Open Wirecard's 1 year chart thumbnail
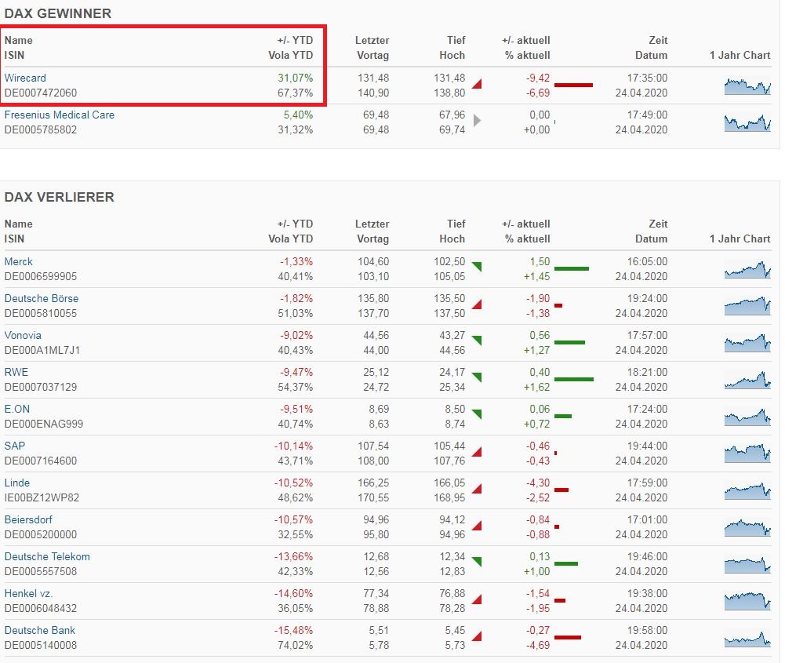The height and width of the screenshot is (663, 785). pyautogui.click(x=747, y=86)
